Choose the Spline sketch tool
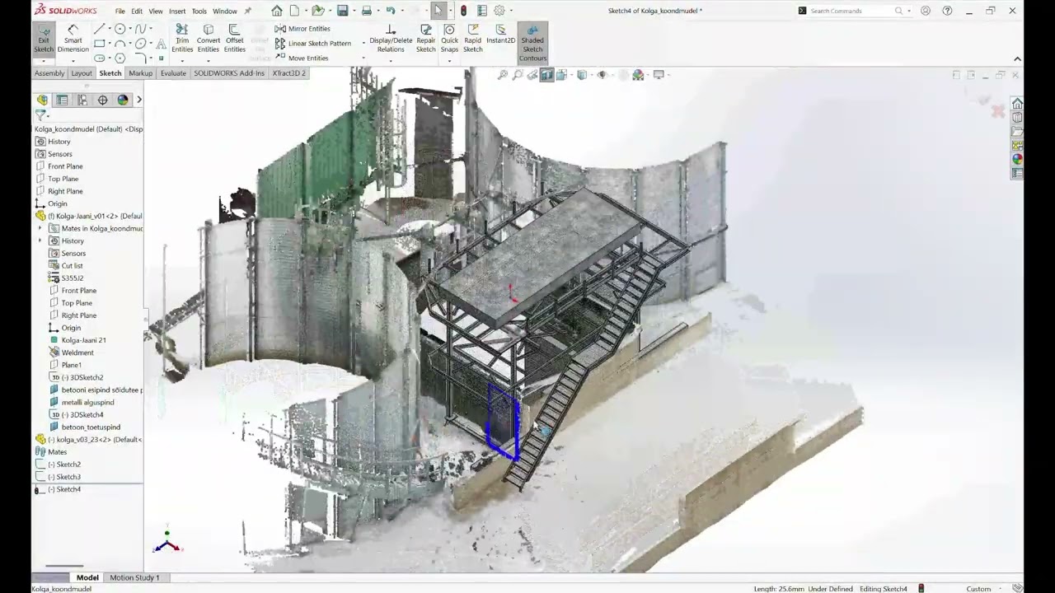The height and width of the screenshot is (593, 1055). click(x=141, y=29)
